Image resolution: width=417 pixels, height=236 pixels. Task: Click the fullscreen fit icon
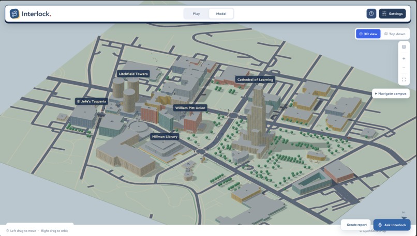click(x=404, y=80)
